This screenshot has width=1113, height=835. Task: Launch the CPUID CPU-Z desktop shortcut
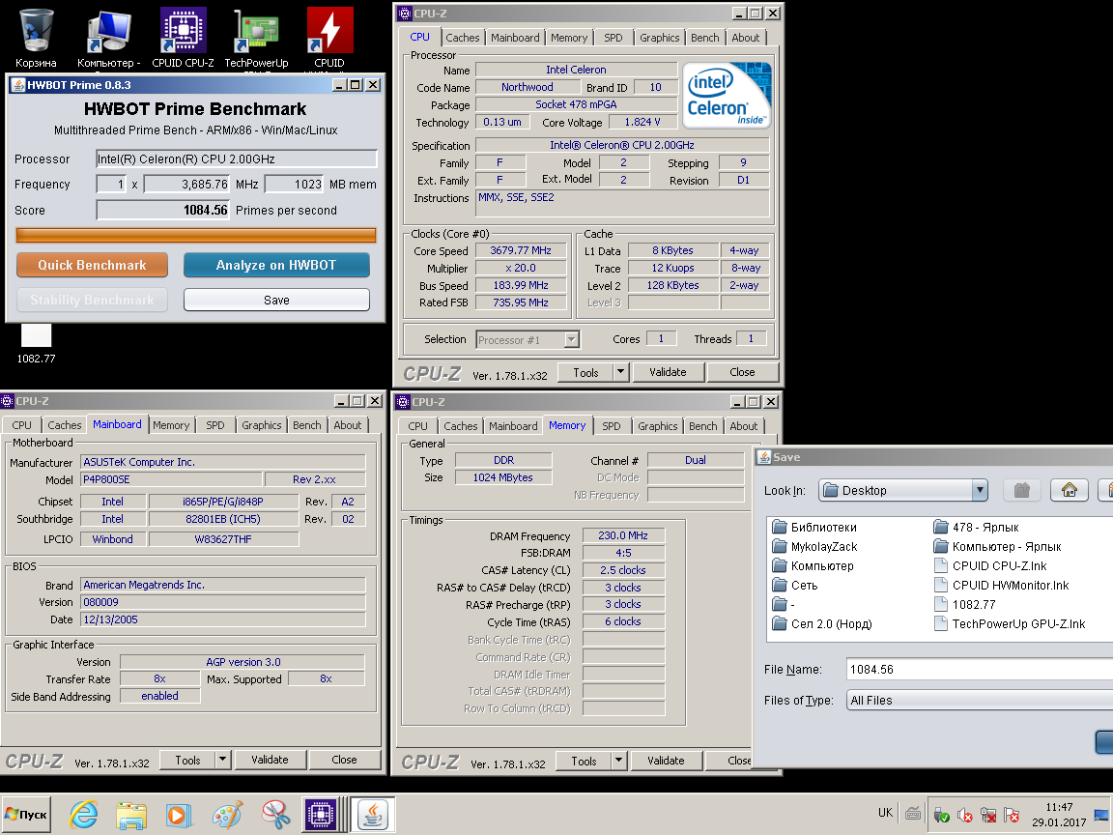coord(183,37)
